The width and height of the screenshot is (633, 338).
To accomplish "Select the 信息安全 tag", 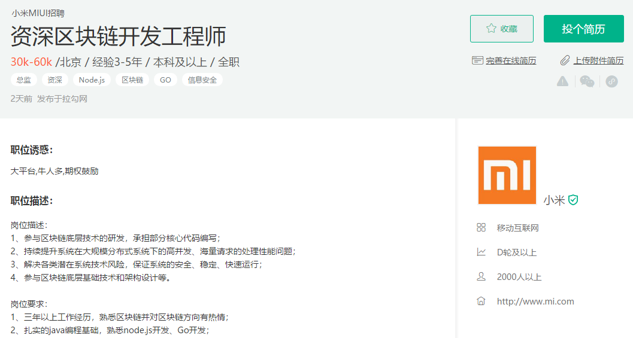I will pyautogui.click(x=202, y=80).
